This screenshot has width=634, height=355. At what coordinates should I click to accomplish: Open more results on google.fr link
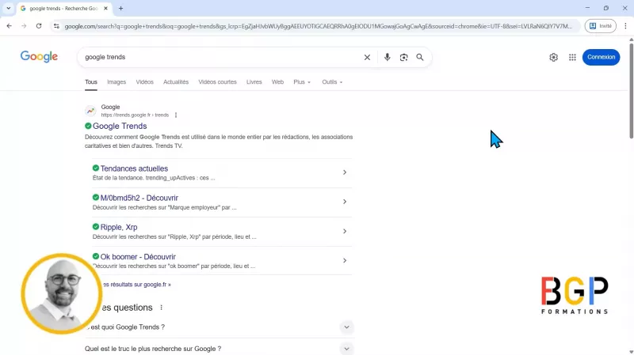136,285
